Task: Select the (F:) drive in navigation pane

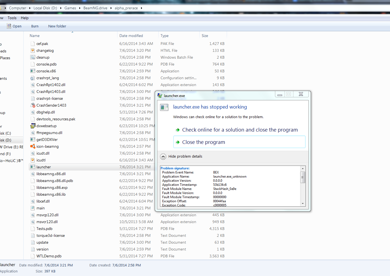Action: [x=5, y=154]
